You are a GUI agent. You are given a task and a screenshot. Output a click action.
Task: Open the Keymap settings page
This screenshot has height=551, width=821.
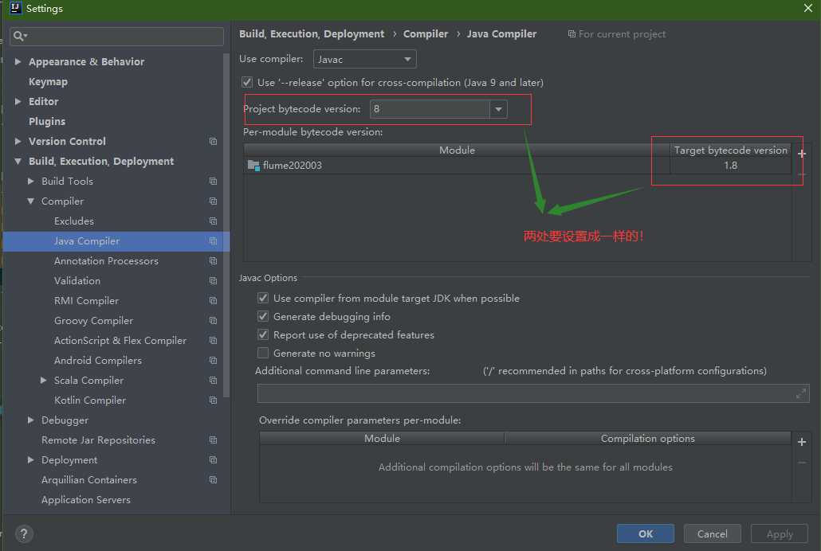[x=48, y=82]
